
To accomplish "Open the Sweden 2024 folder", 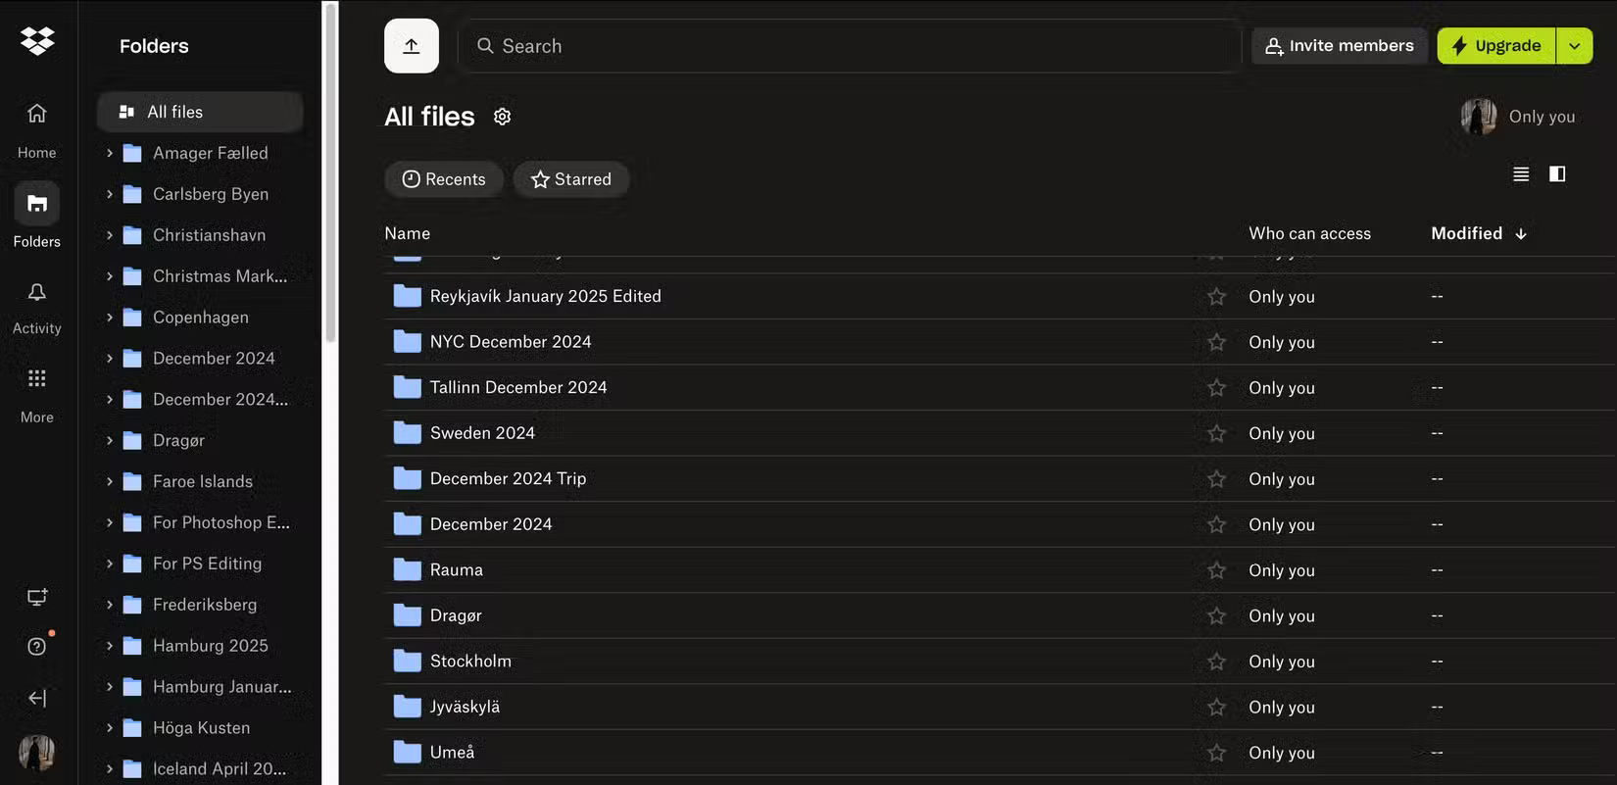I will (x=482, y=433).
